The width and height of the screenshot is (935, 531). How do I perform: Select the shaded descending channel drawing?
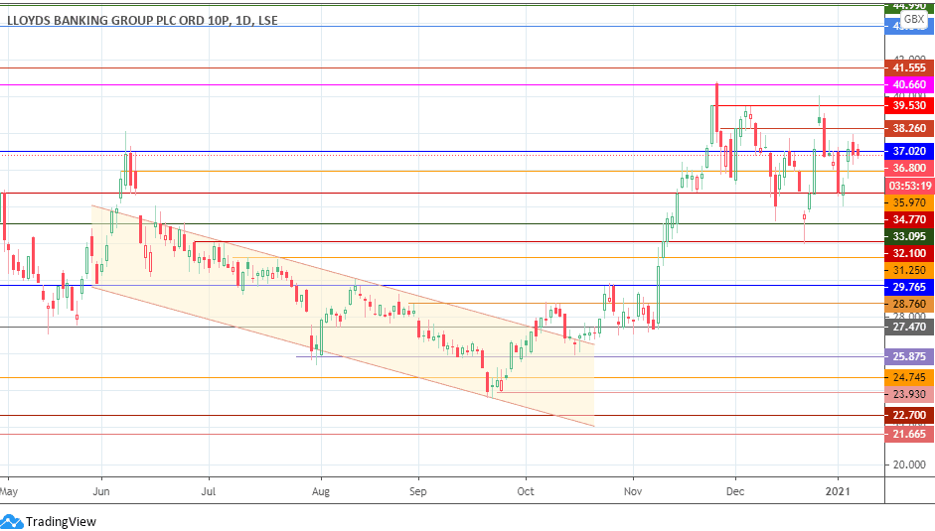(343, 316)
